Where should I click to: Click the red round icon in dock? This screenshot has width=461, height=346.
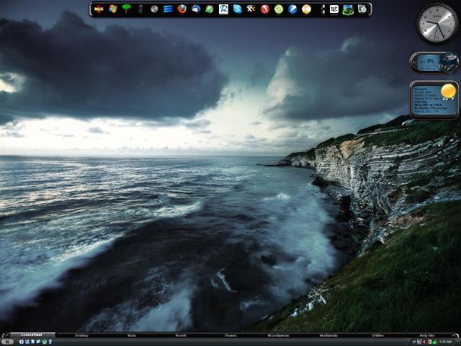pos(265,9)
